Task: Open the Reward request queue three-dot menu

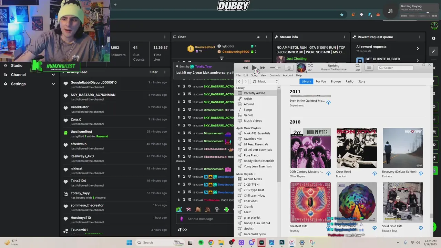Action: (420, 37)
